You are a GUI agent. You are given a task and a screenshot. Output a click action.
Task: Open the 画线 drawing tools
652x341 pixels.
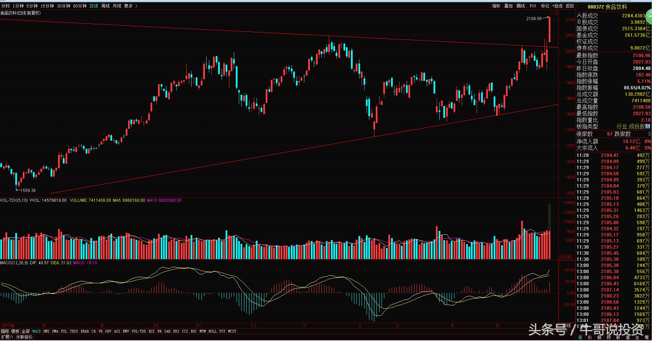click(521, 6)
